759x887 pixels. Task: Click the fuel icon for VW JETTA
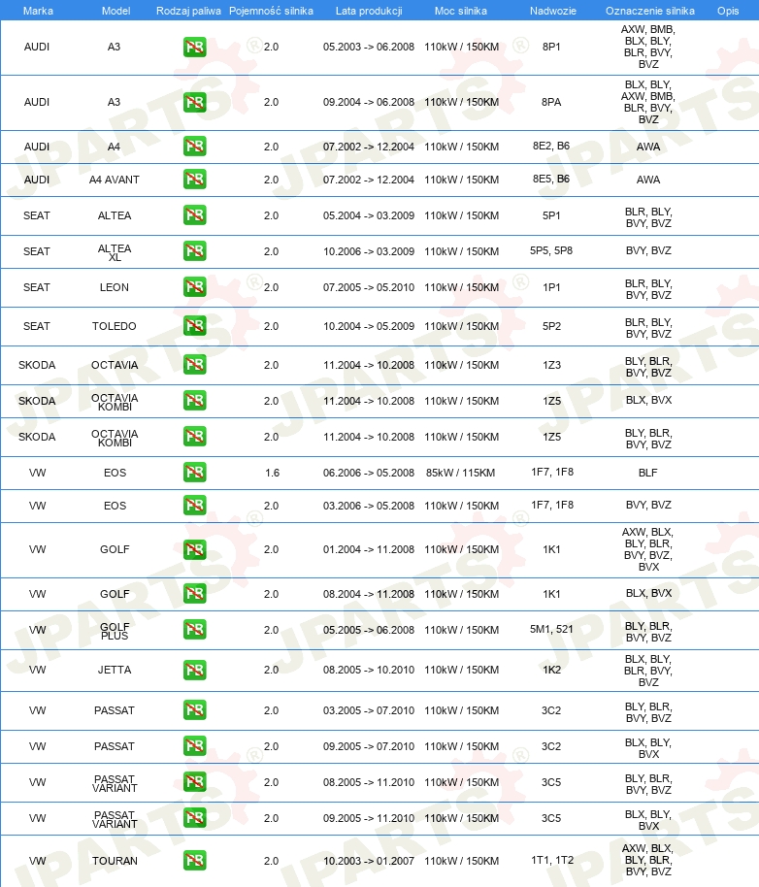[194, 670]
